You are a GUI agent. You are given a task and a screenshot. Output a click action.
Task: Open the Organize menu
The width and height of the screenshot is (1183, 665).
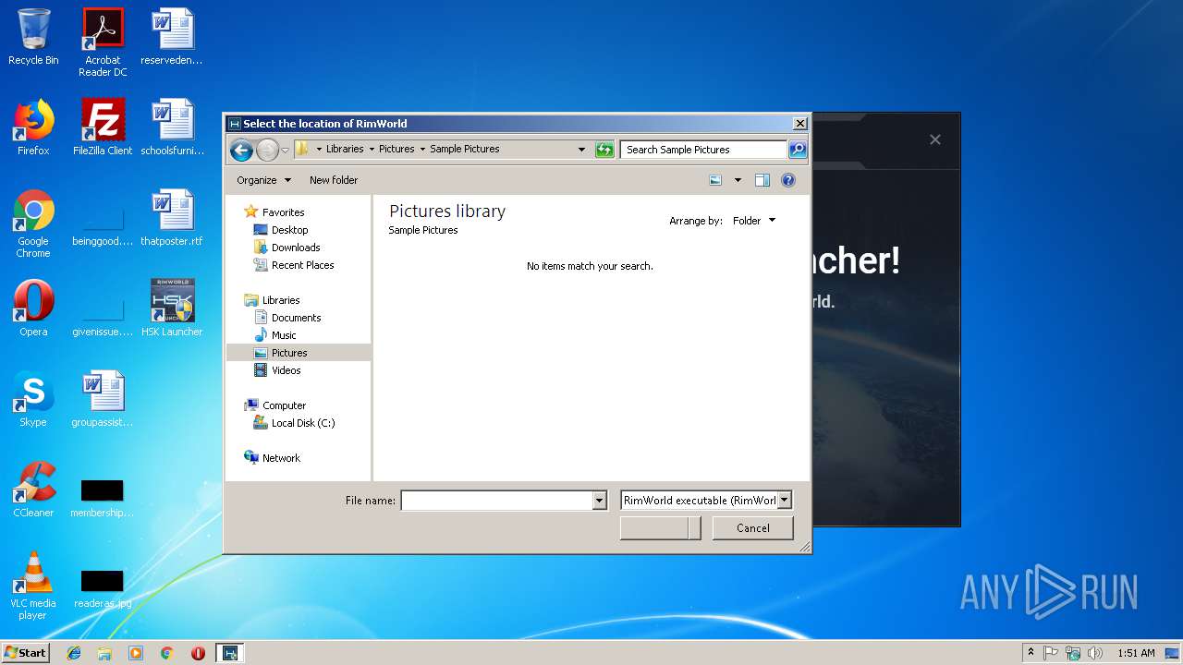click(x=263, y=180)
